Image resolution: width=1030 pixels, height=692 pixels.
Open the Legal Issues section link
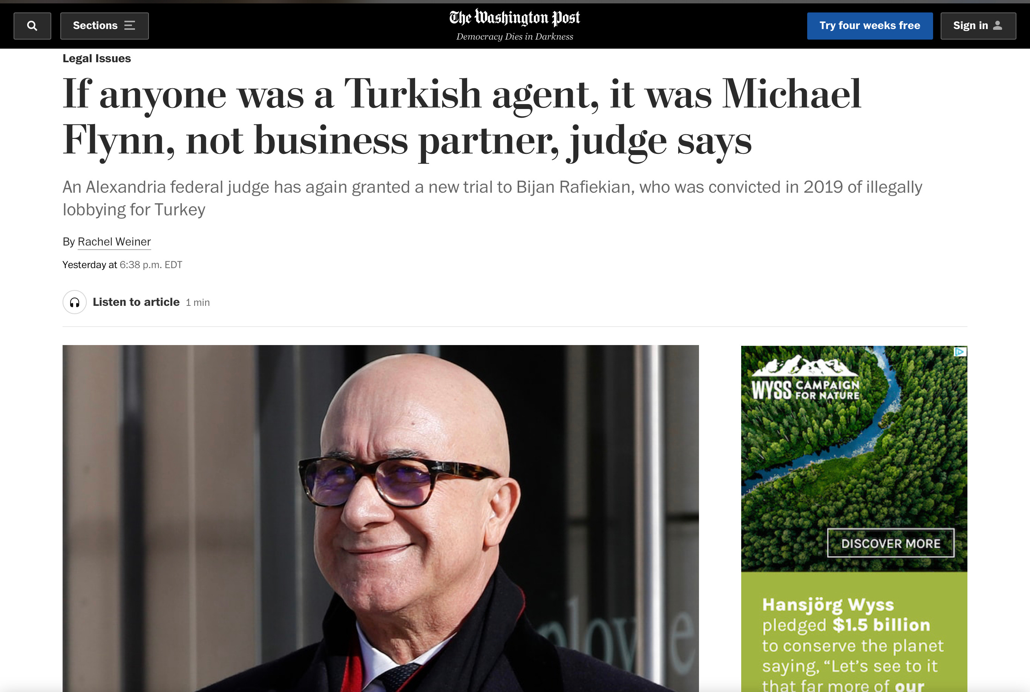click(x=97, y=58)
